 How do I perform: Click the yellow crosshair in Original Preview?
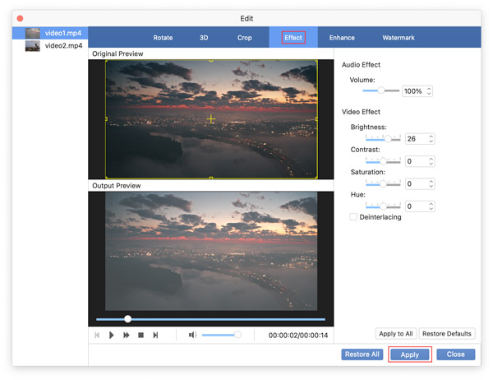(x=211, y=118)
